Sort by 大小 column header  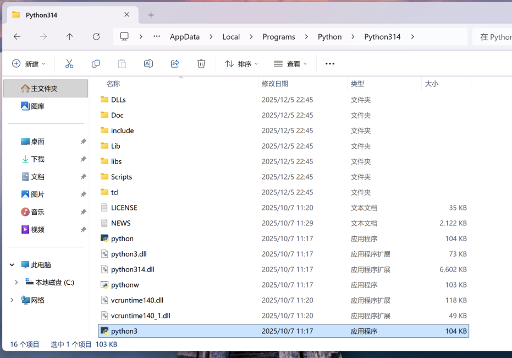(431, 84)
